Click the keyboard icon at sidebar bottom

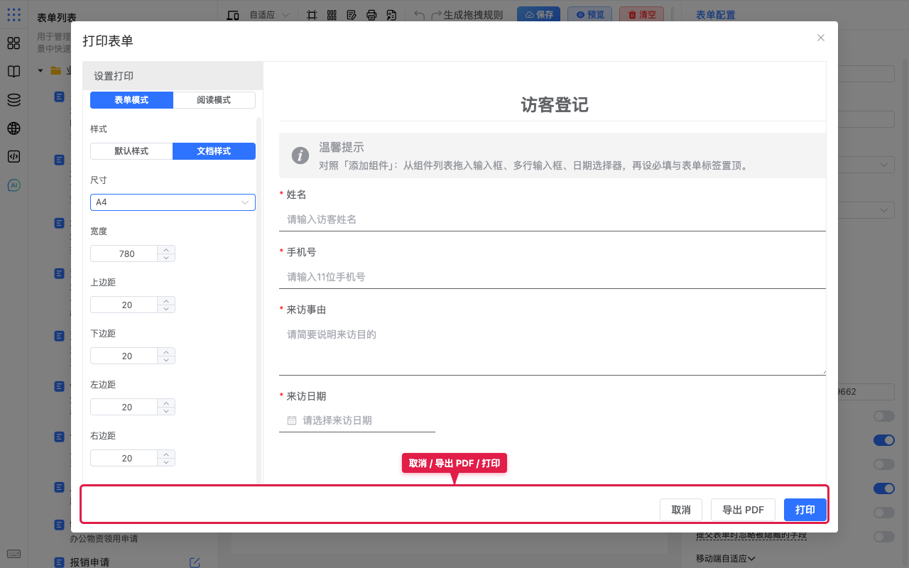coord(13,554)
